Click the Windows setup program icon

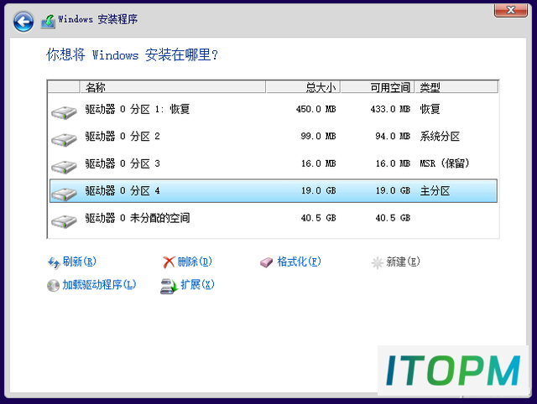pyautogui.click(x=49, y=22)
